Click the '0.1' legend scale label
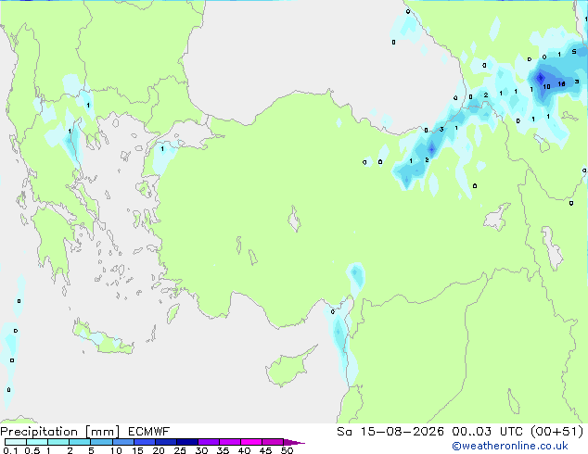 click(10, 450)
